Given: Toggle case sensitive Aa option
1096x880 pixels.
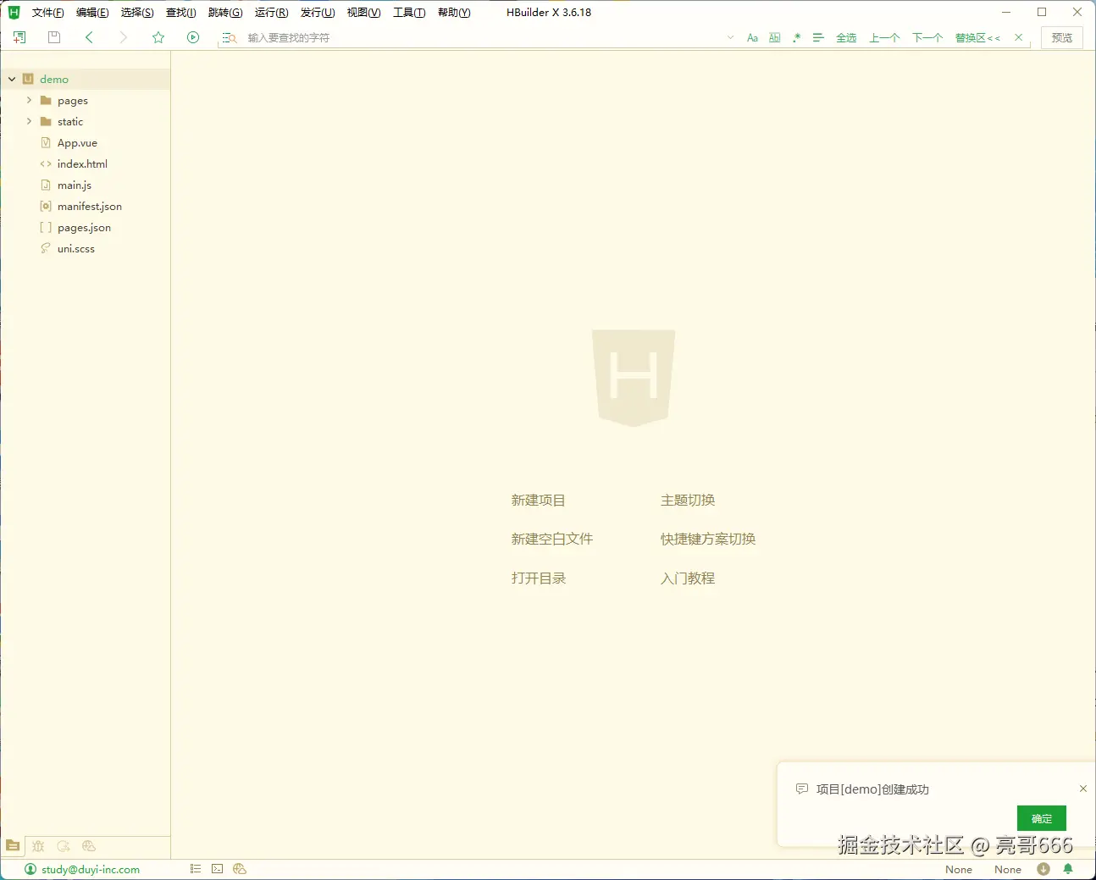Looking at the screenshot, I should click(752, 38).
